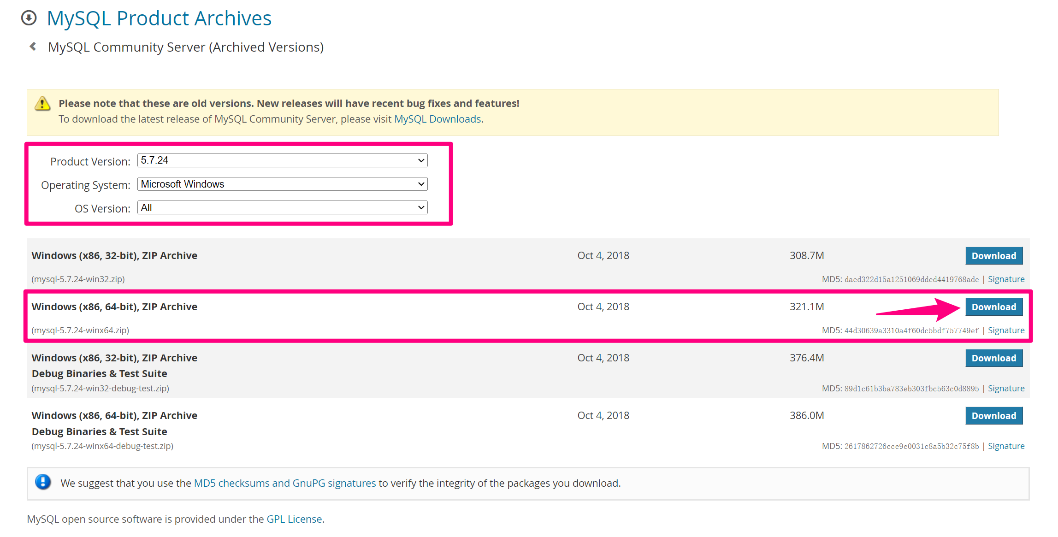
Task: Open MD5 checksums and GnuPG signatures link
Action: (x=284, y=483)
